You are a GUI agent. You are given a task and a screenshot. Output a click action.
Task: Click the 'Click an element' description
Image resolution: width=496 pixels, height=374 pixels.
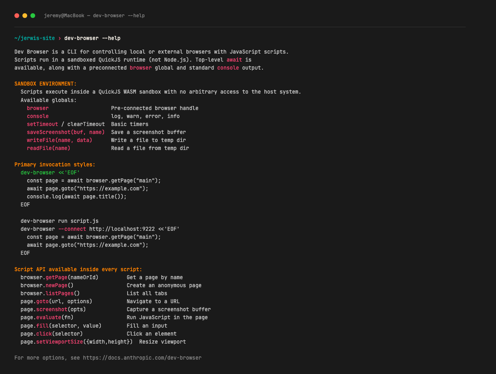[152, 334]
